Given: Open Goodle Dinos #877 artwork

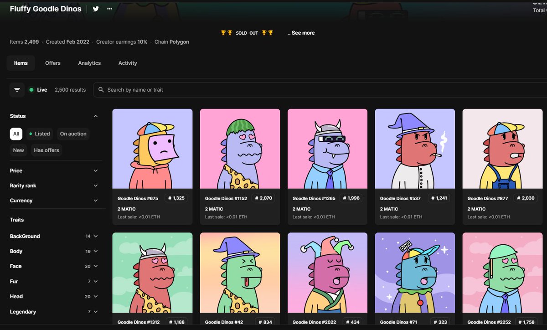Looking at the screenshot, I should 502,149.
